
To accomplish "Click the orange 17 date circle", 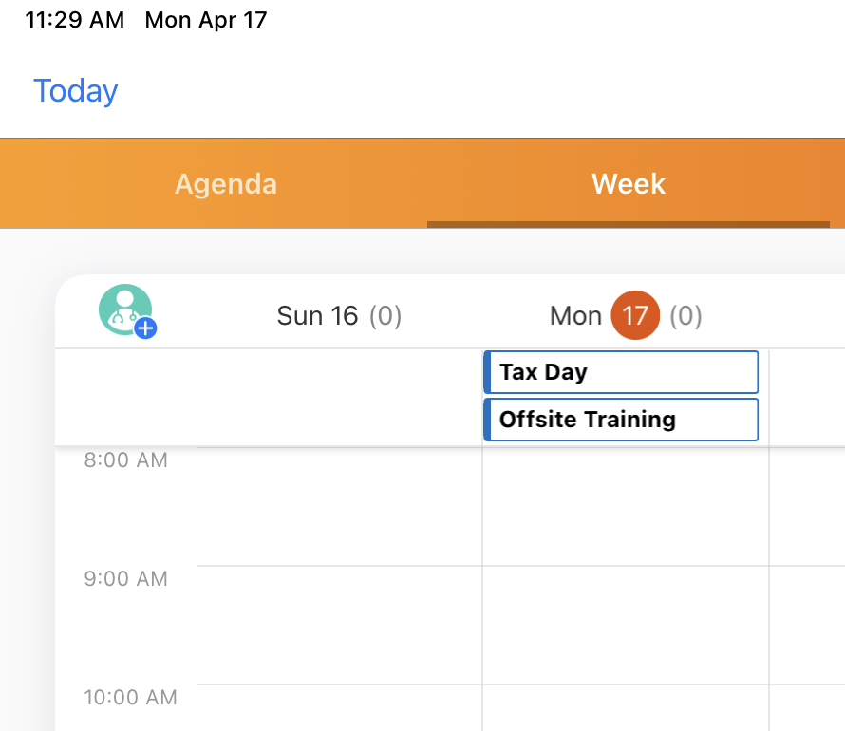I will [635, 315].
